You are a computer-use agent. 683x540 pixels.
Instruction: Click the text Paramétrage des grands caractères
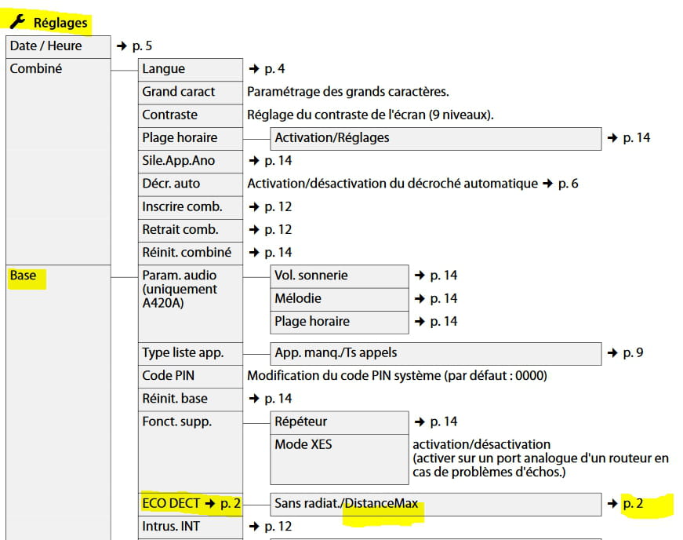click(x=348, y=92)
